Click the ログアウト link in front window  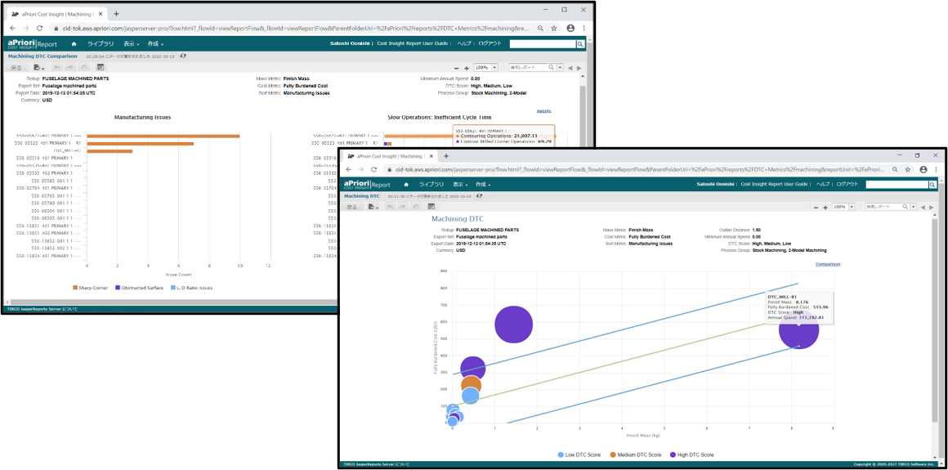coord(847,185)
